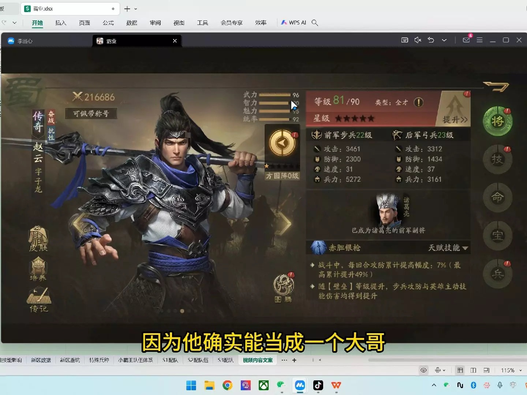Click the emulator rotate-back icon

(431, 40)
